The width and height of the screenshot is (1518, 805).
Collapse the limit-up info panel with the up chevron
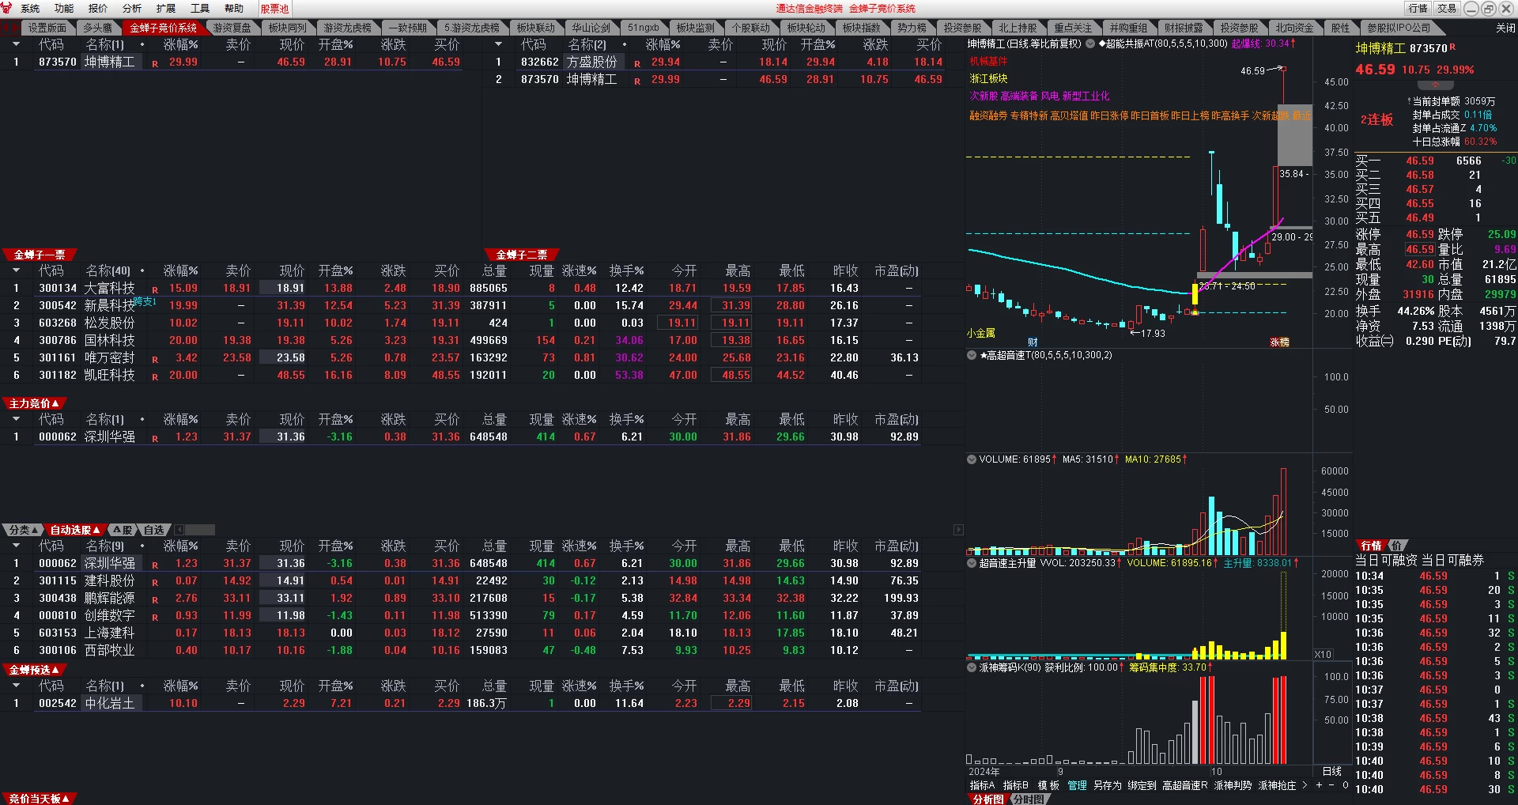(1435, 85)
